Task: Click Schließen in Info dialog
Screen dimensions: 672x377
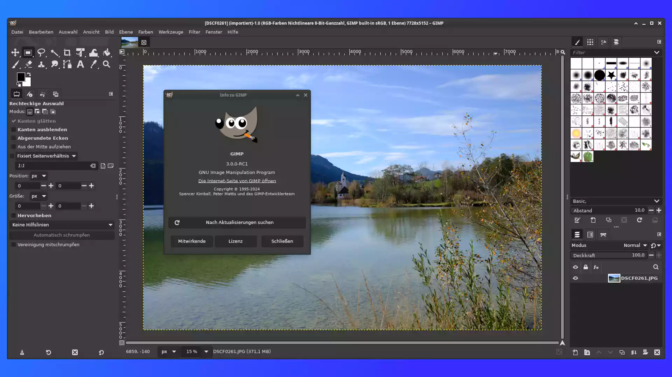Action: coord(282,241)
